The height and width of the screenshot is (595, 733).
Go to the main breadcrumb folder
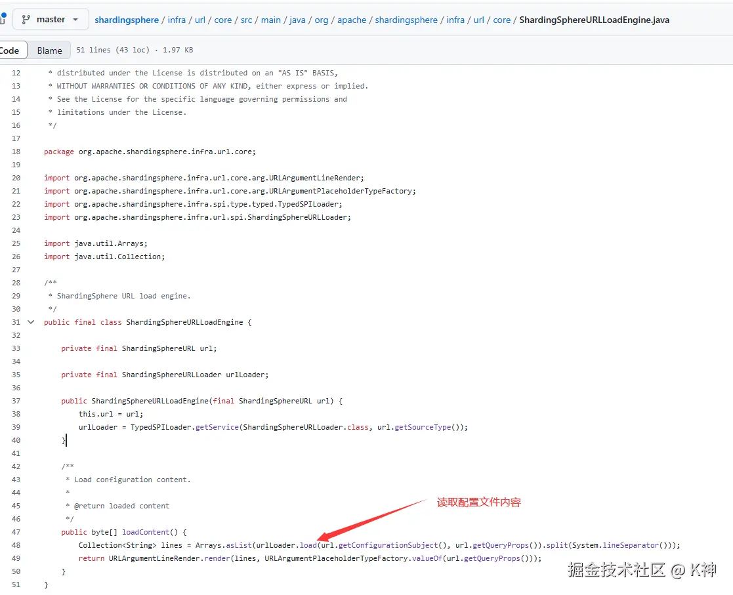270,20
